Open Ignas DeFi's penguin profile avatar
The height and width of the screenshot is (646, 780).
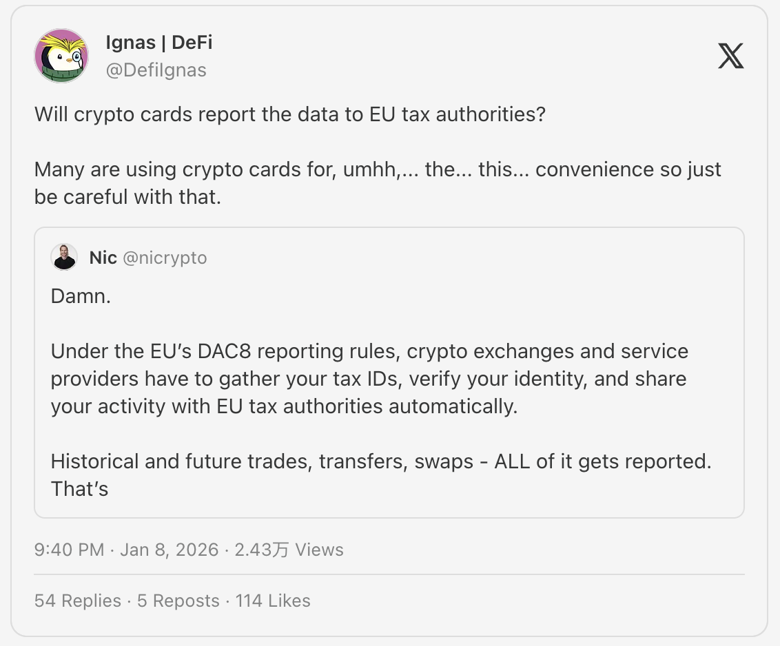61,56
